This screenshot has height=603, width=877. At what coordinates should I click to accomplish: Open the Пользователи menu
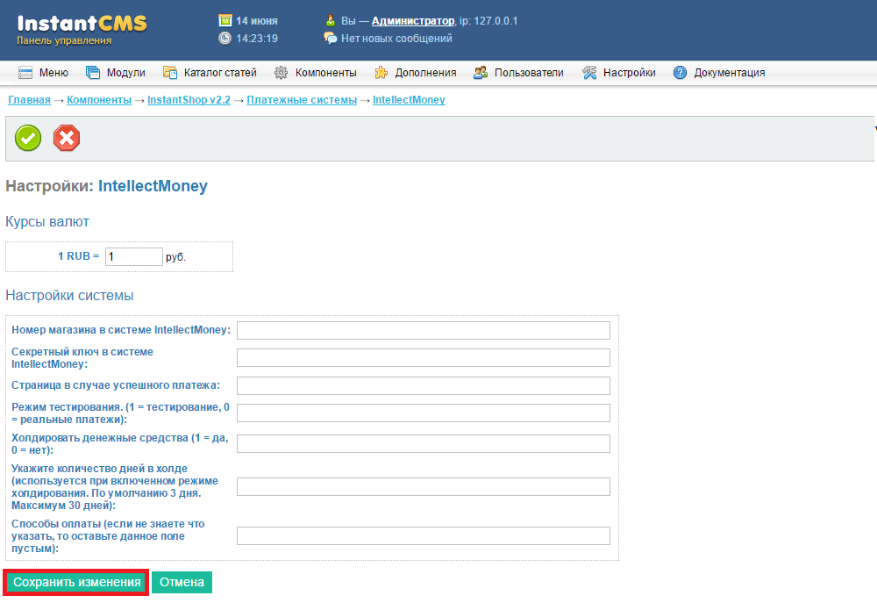[x=518, y=73]
